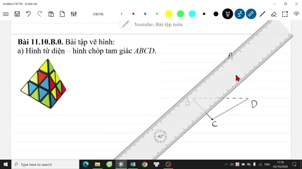Select the rectangular selection tool
This screenshot has height=169, width=302.
pyautogui.click(x=285, y=14)
